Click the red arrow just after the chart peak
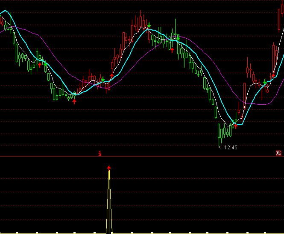Viewport: 284px width, 234px height. [x=172, y=50]
